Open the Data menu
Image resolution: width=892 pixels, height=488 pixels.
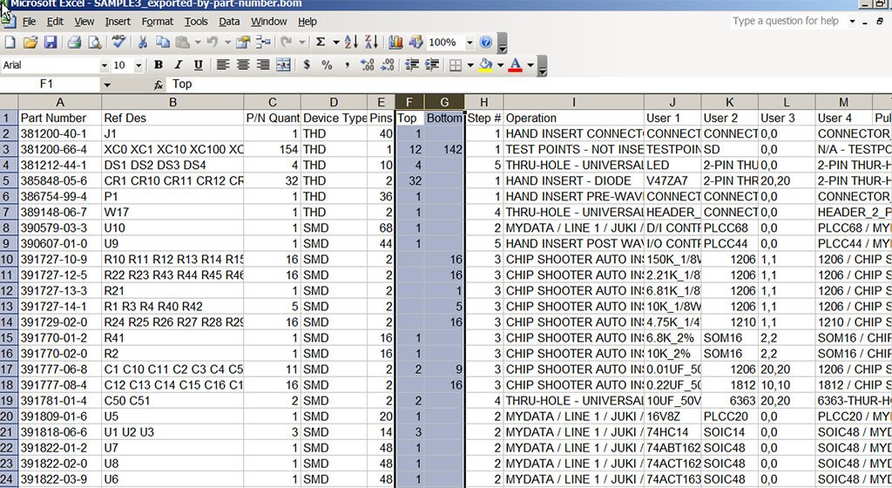[x=229, y=22]
